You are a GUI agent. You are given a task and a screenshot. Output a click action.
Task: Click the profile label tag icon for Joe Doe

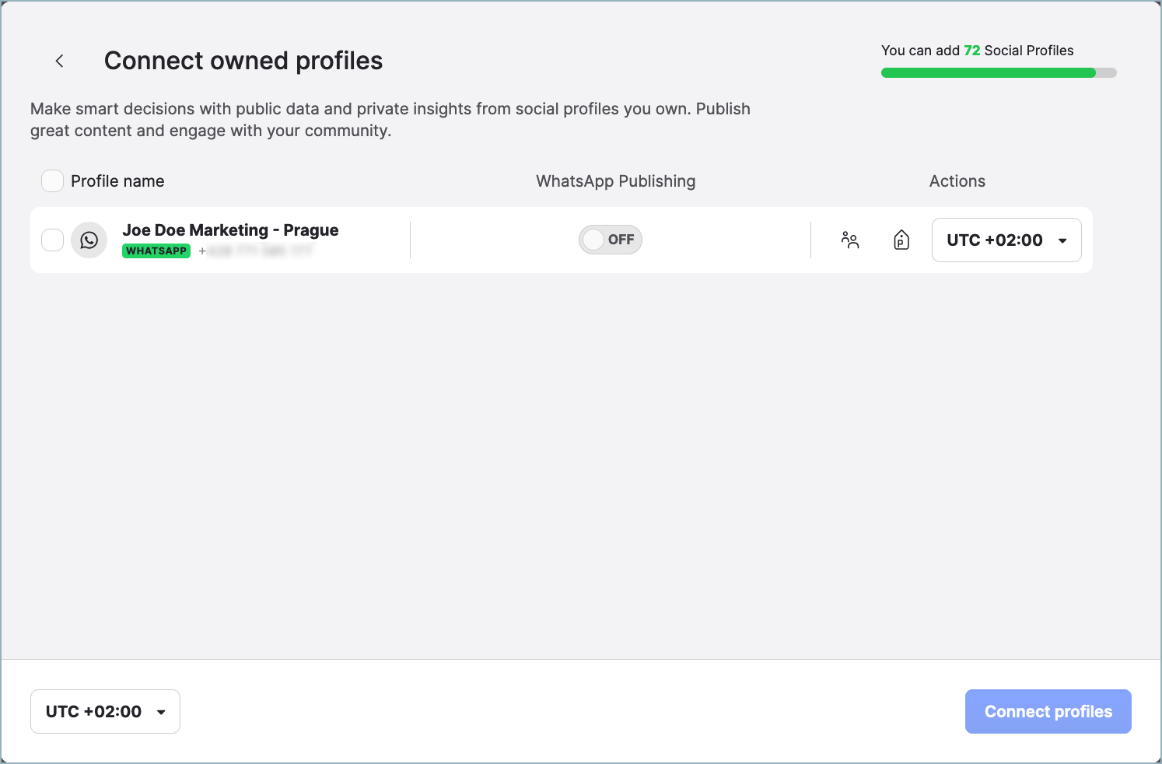901,240
